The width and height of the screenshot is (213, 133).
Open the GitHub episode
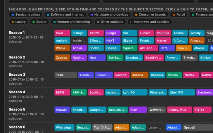(206, 57)
